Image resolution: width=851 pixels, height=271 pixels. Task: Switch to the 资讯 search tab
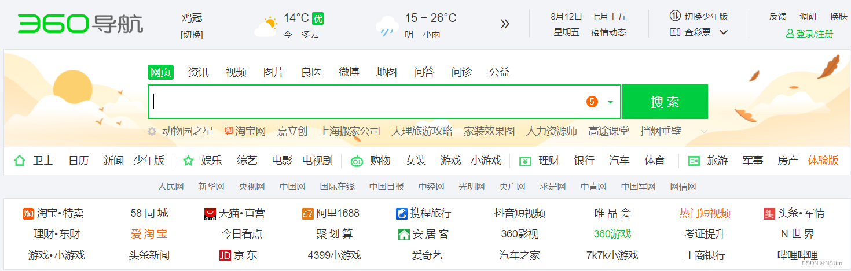pyautogui.click(x=198, y=72)
